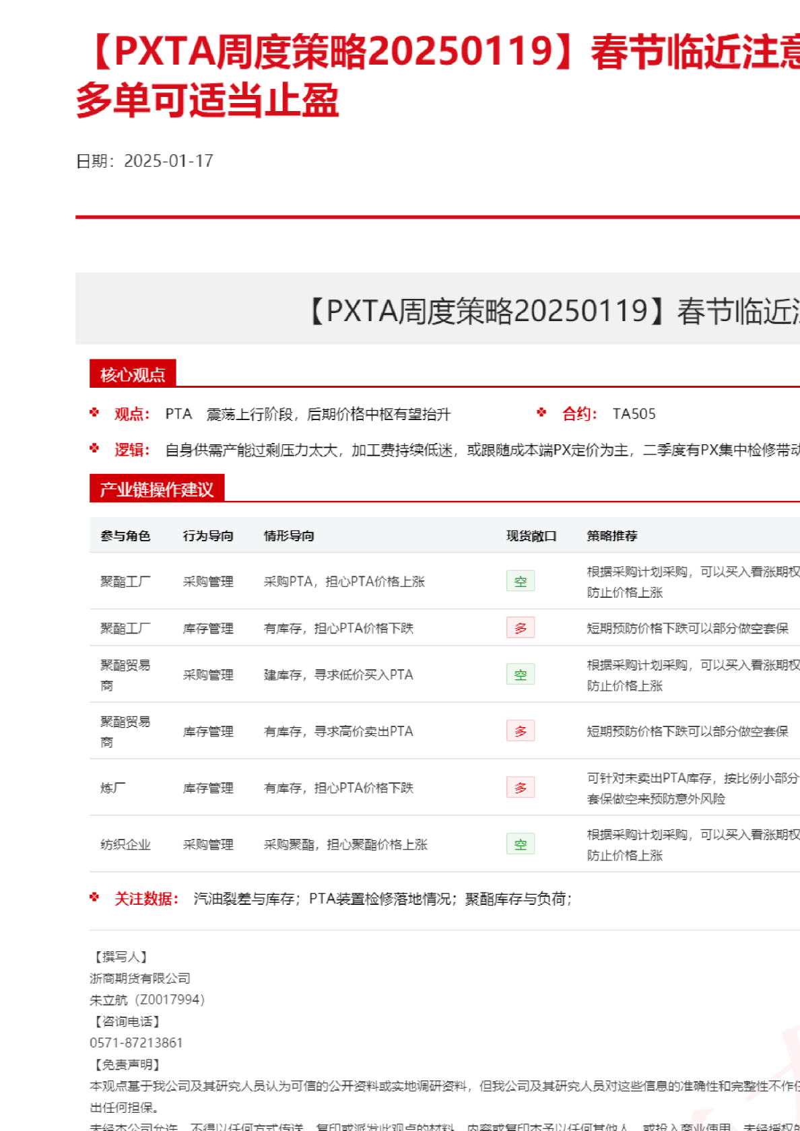Click the 浙商期货有限公司 company name
The image size is (800, 1131).
click(x=140, y=978)
